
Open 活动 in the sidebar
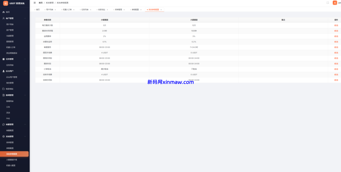(x=8, y=113)
